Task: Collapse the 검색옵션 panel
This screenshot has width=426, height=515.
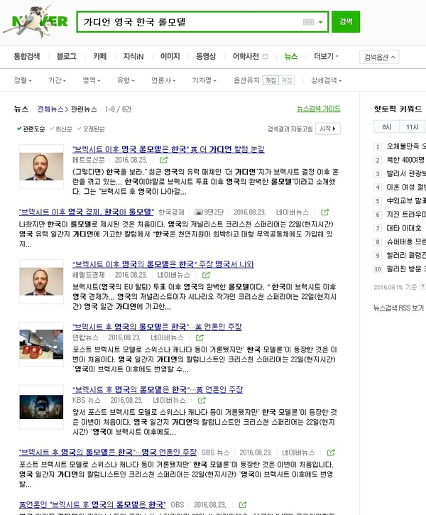Action: point(379,57)
